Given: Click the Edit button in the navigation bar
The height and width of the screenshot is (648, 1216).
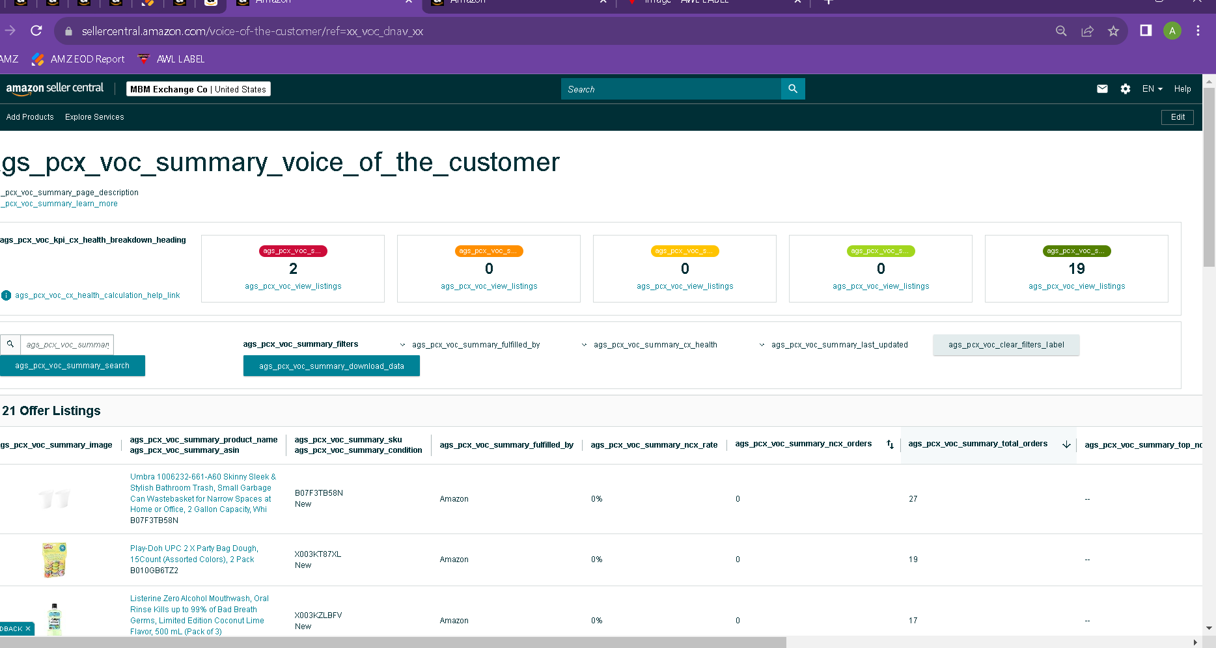Looking at the screenshot, I should point(1178,117).
